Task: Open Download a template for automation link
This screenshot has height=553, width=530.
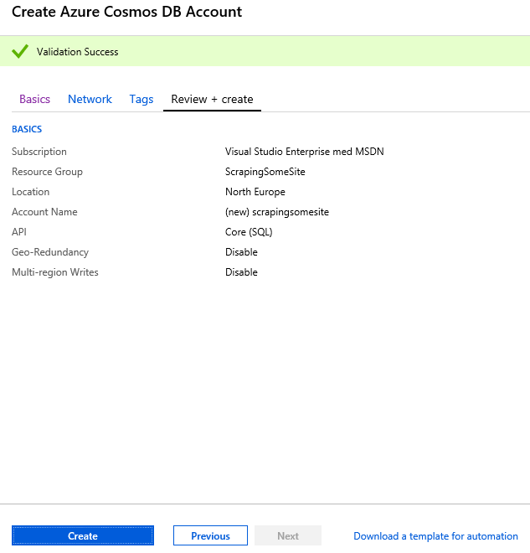Action: coord(435,535)
